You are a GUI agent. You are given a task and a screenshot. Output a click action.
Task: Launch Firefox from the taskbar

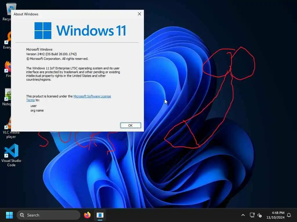(87, 215)
